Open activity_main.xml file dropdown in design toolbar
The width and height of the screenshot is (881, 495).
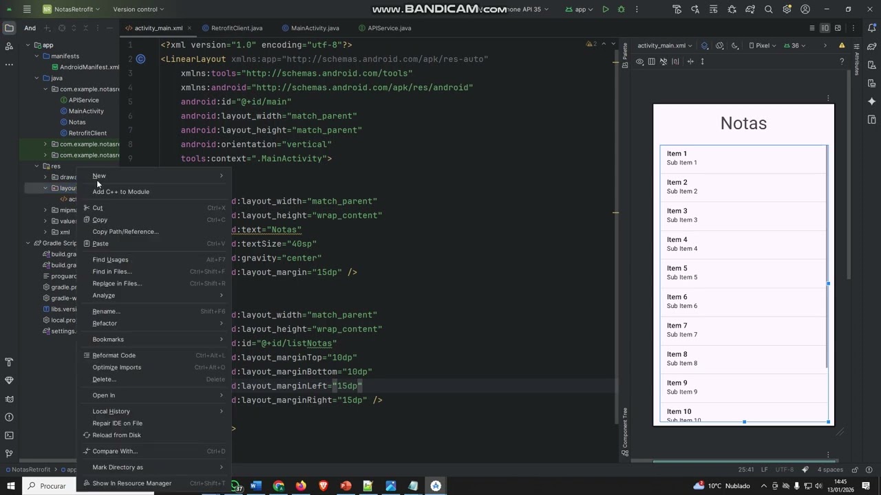[664, 46]
